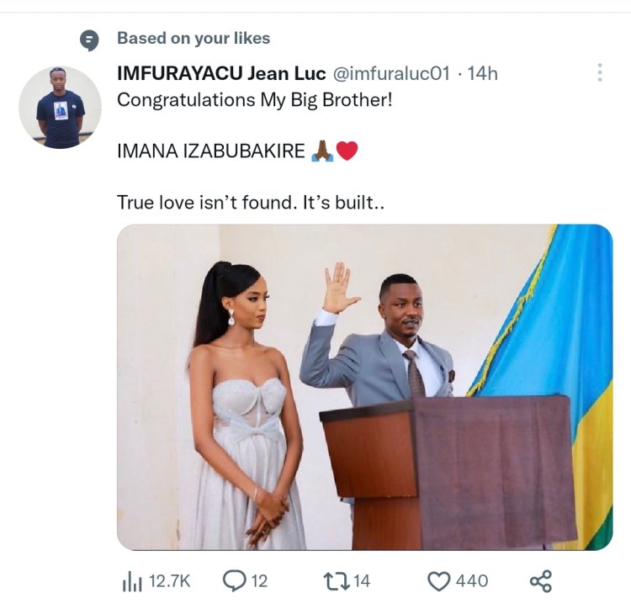
Task: Like the tweet with the heart icon
Action: pyautogui.click(x=439, y=580)
